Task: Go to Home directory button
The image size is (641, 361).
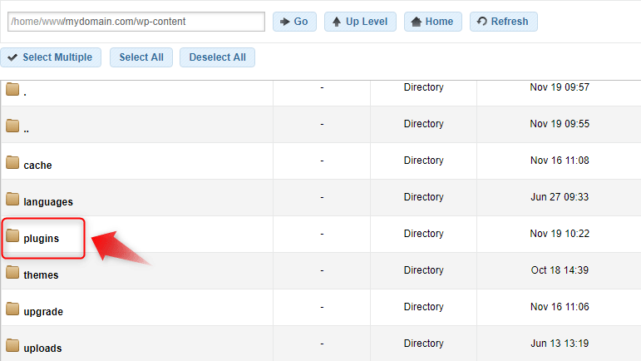Action: (430, 22)
